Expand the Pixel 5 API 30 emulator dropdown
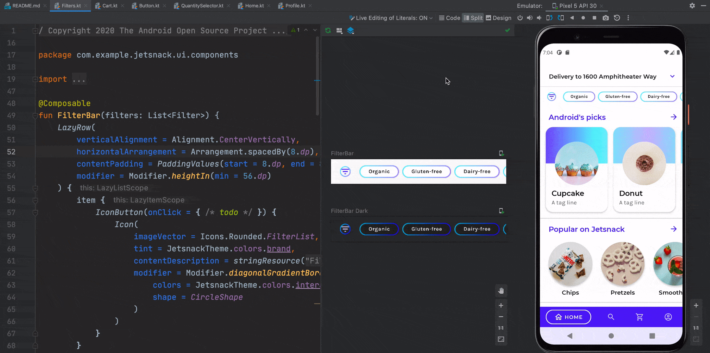 point(577,6)
